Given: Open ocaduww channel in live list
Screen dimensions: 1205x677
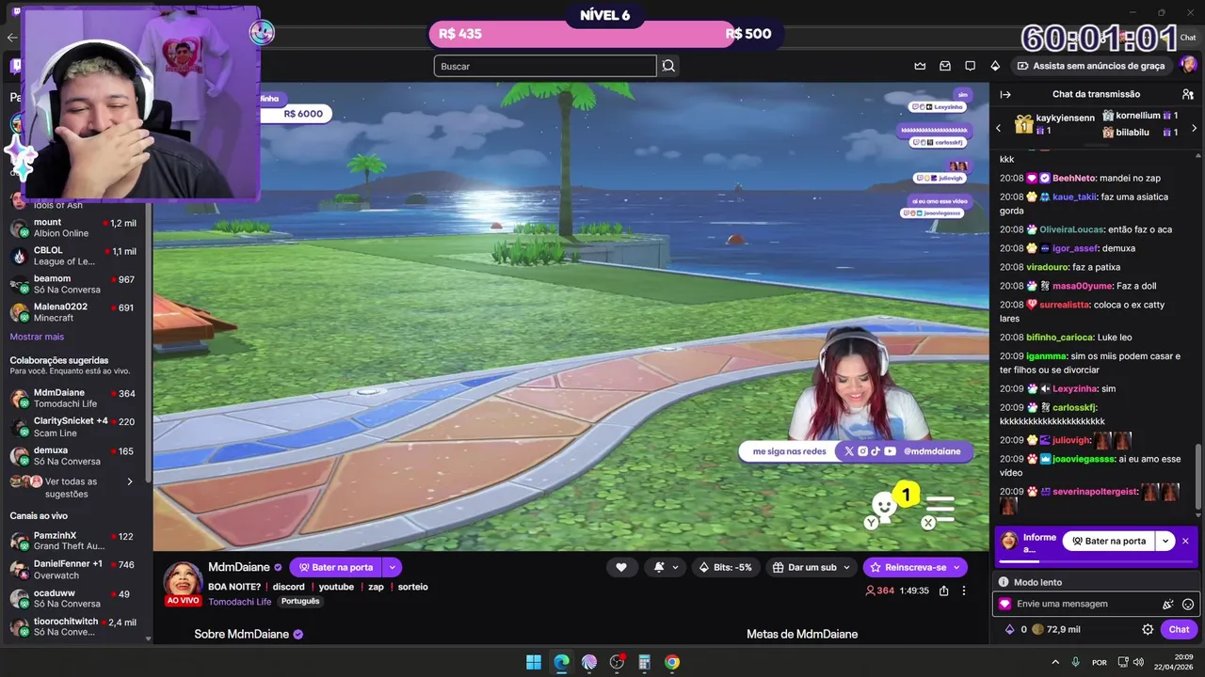Looking at the screenshot, I should click(x=73, y=598).
